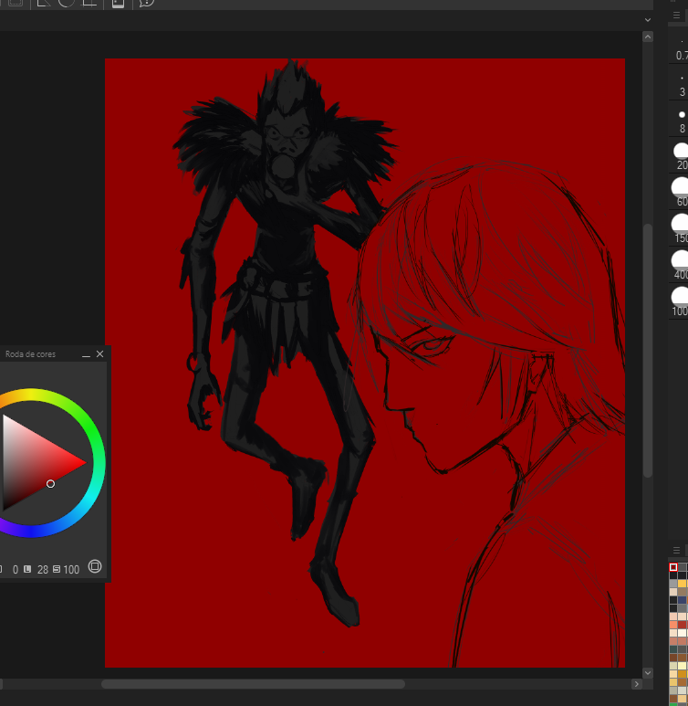Viewport: 688px width, 706px height.
Task: Click the Roda de cores panel title
Action: [31, 353]
